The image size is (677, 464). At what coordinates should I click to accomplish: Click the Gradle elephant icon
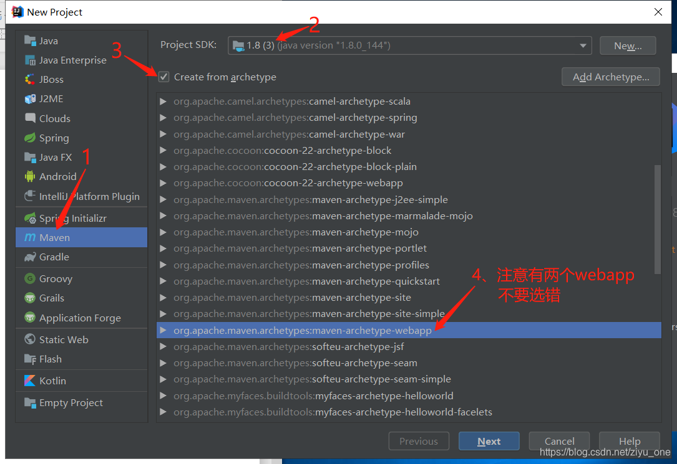click(30, 257)
